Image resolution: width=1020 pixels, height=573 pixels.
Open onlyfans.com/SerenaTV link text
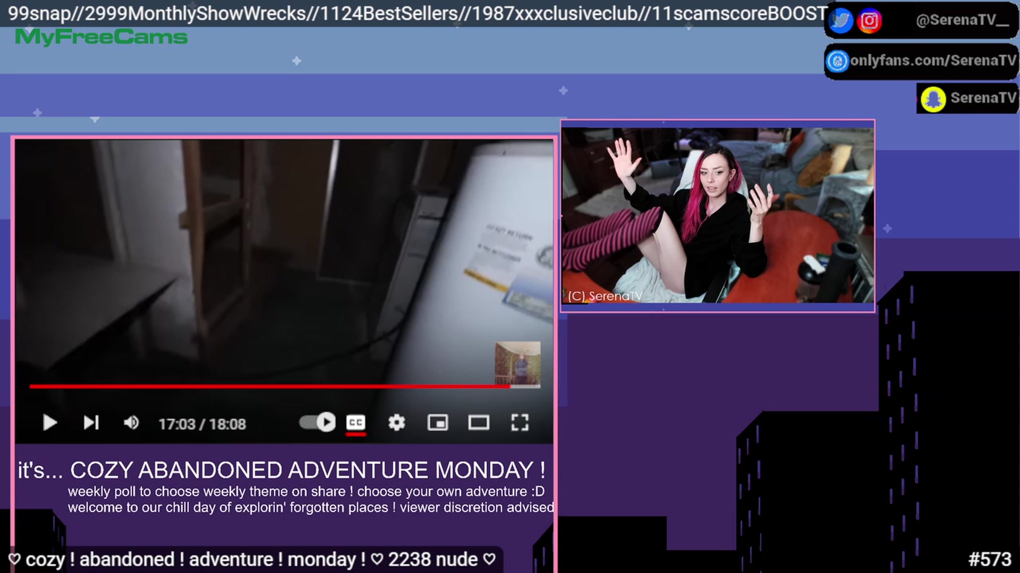pos(933,60)
